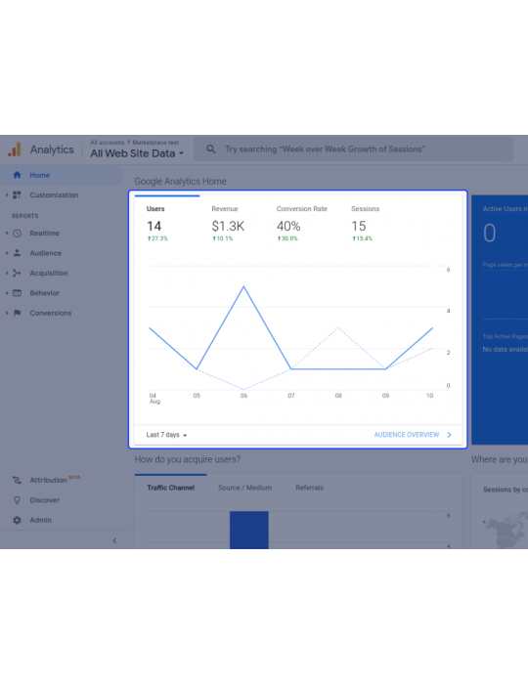Click the 27.3% users change
528x684 pixels.
click(157, 238)
